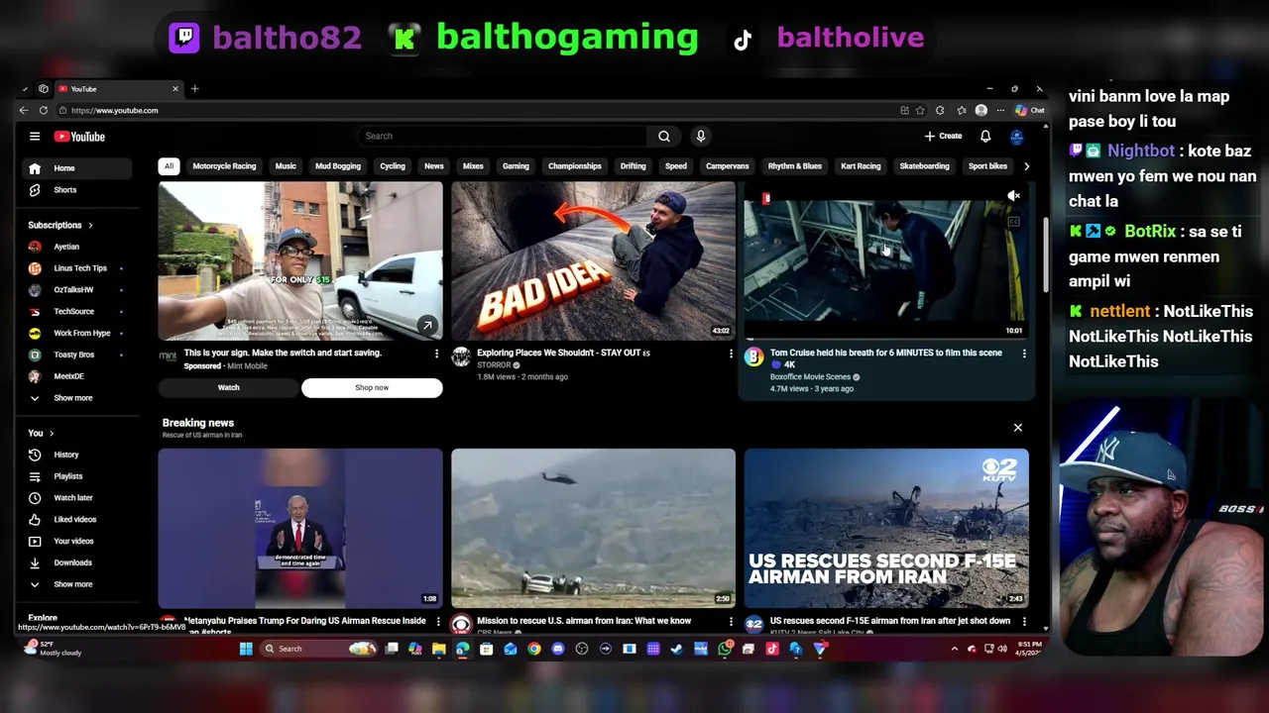The width and height of the screenshot is (1269, 713).
Task: Open Watch later in the sidebar
Action: click(75, 498)
